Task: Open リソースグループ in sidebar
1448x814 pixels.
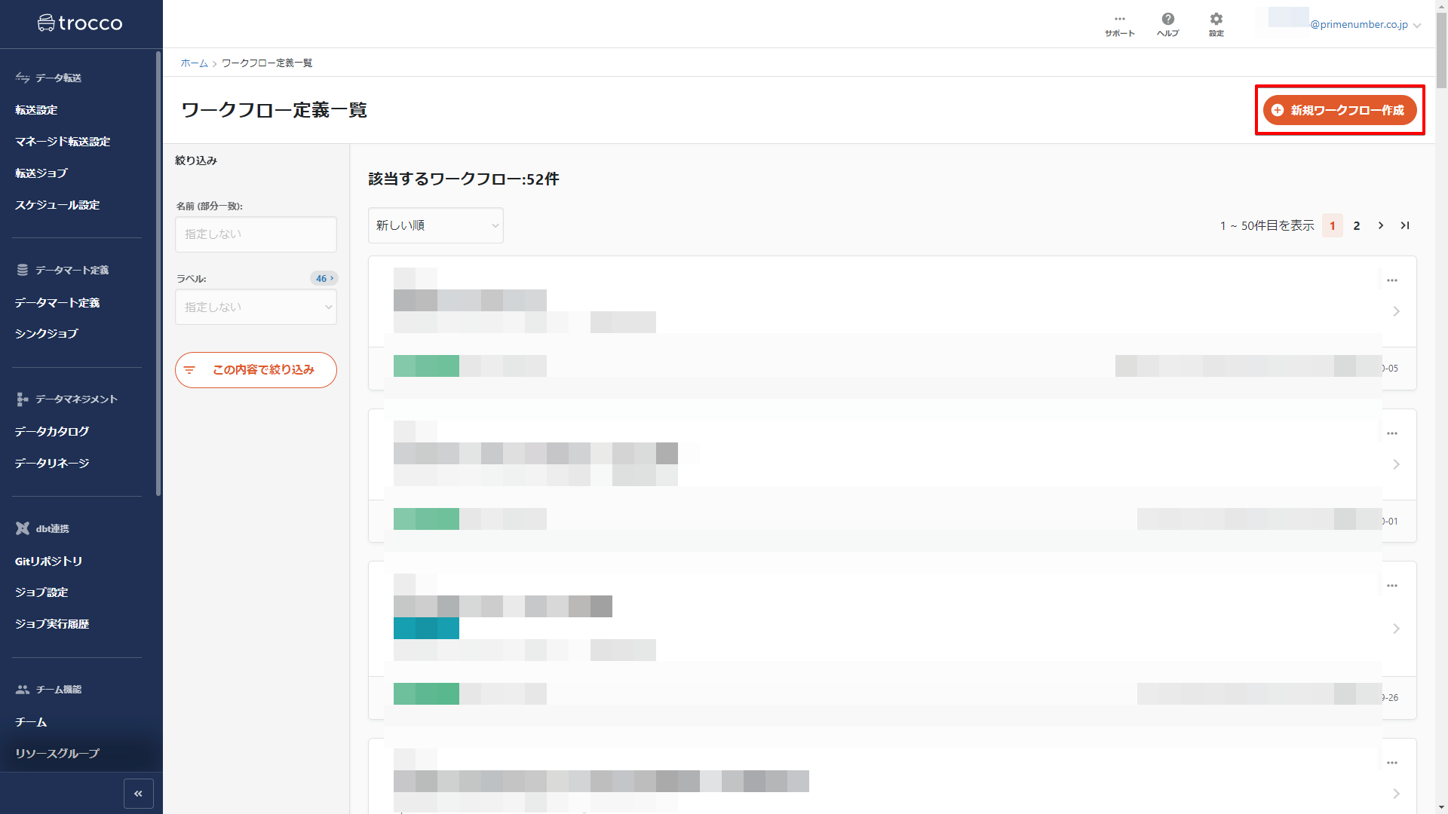Action: tap(57, 754)
